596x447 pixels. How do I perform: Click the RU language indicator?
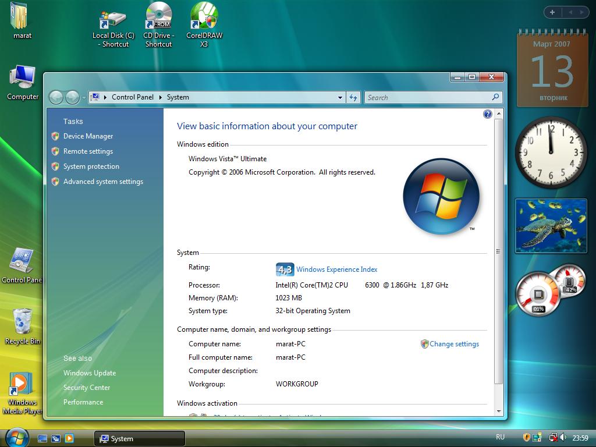pyautogui.click(x=500, y=438)
